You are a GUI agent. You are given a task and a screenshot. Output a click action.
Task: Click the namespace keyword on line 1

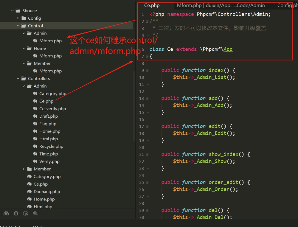181,14
